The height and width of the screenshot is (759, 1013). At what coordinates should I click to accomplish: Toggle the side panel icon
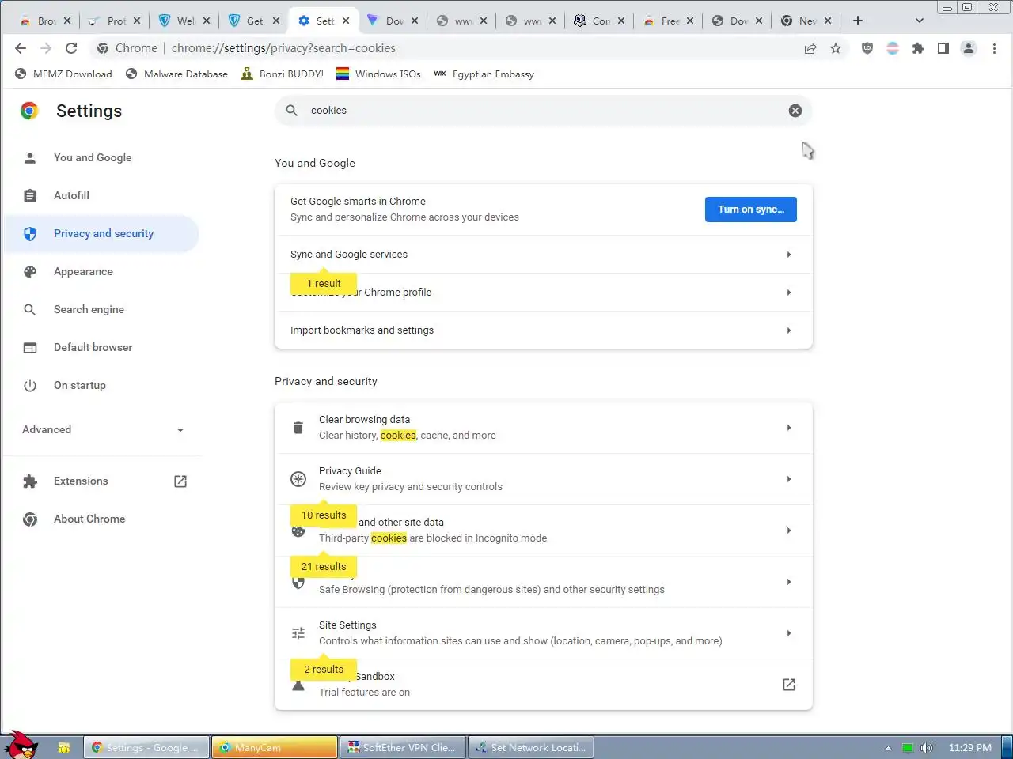943,48
